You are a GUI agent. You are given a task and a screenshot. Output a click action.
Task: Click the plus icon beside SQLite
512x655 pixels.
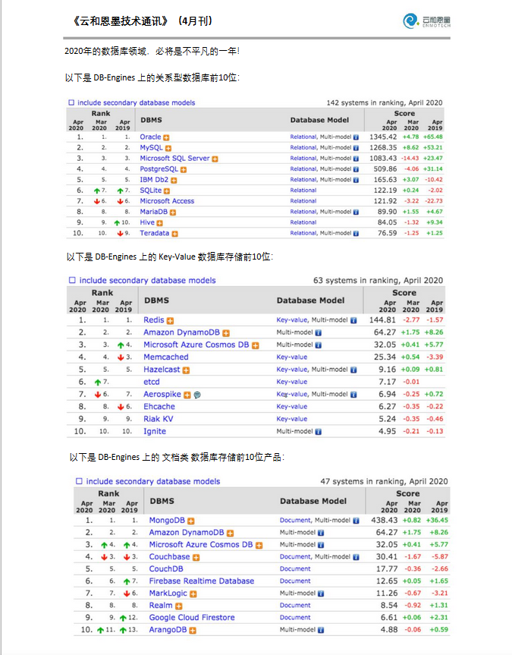[x=167, y=191]
